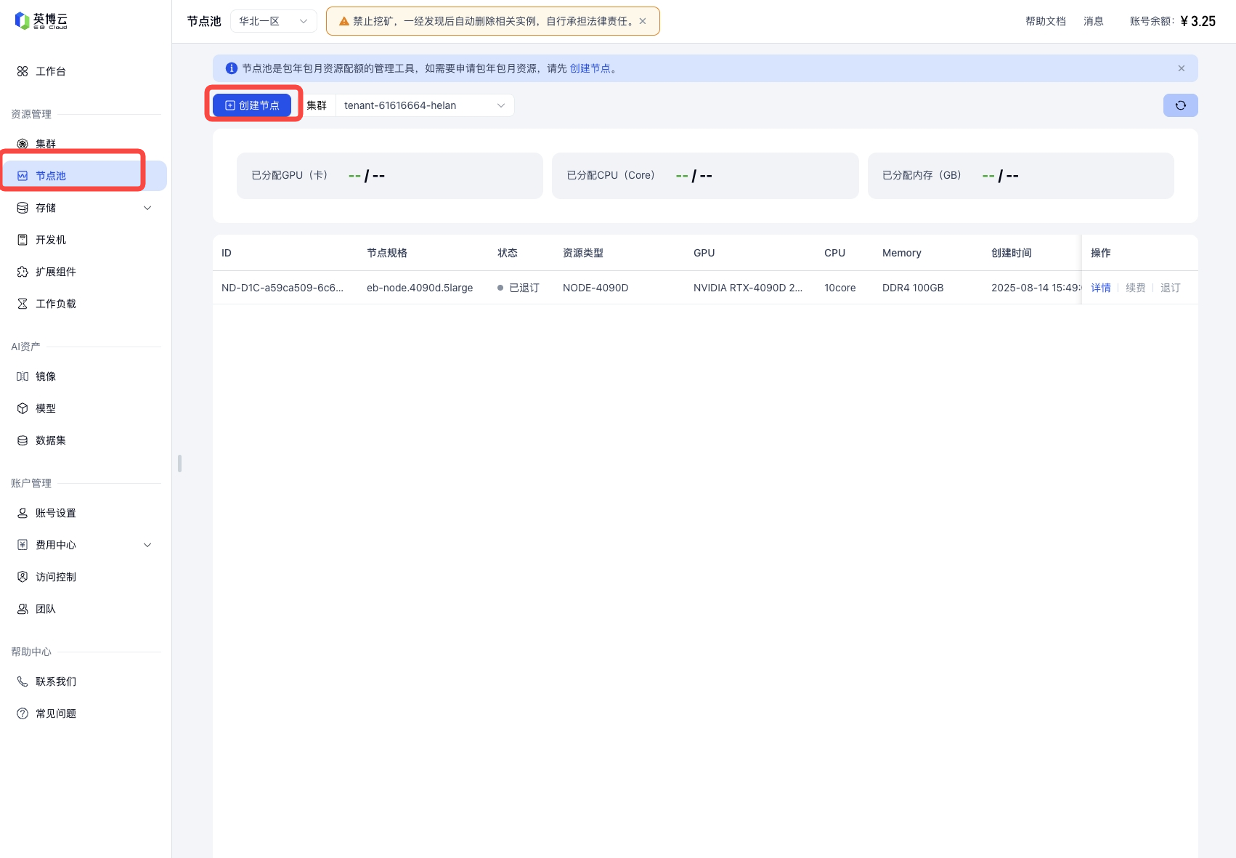Click the 存储 storage icon in sidebar
1236x858 pixels.
tap(23, 208)
